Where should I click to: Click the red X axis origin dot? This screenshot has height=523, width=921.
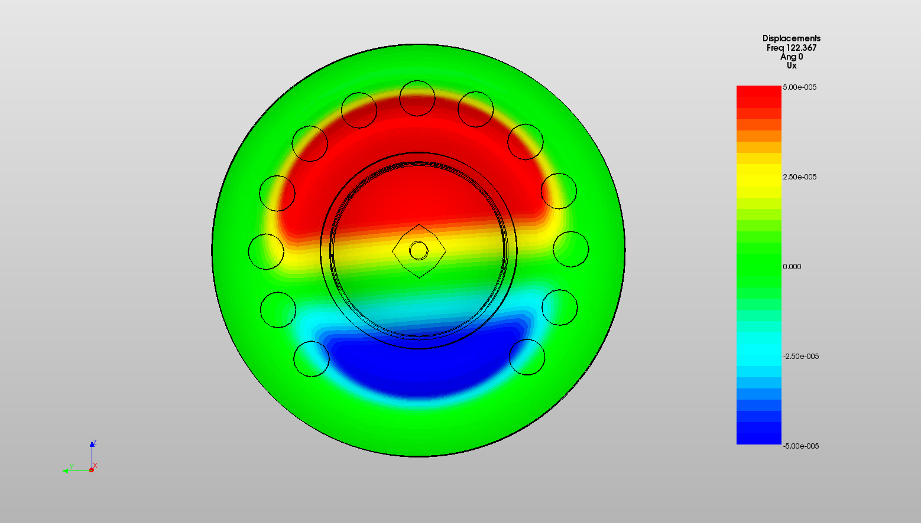(92, 470)
